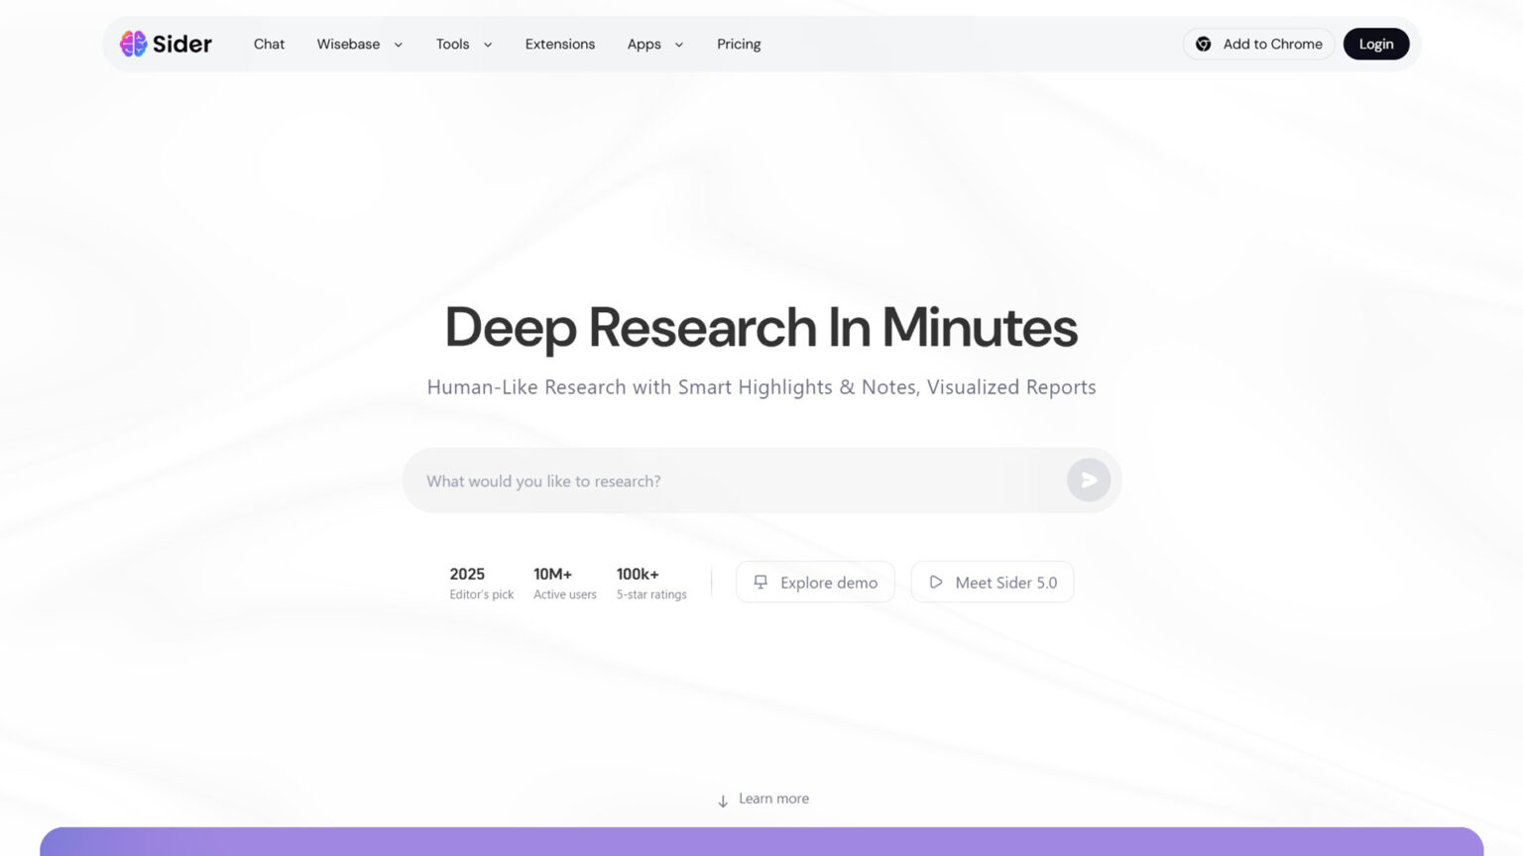This screenshot has width=1523, height=856.
Task: Open the Pricing page
Action: 739,44
